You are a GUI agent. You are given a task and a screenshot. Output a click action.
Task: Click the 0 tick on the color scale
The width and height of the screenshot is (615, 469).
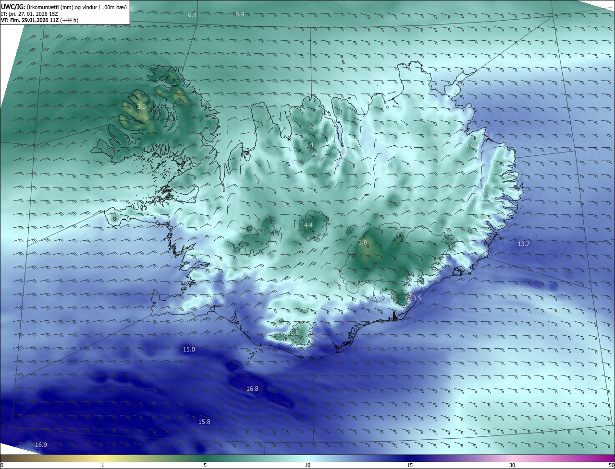(x=2, y=465)
